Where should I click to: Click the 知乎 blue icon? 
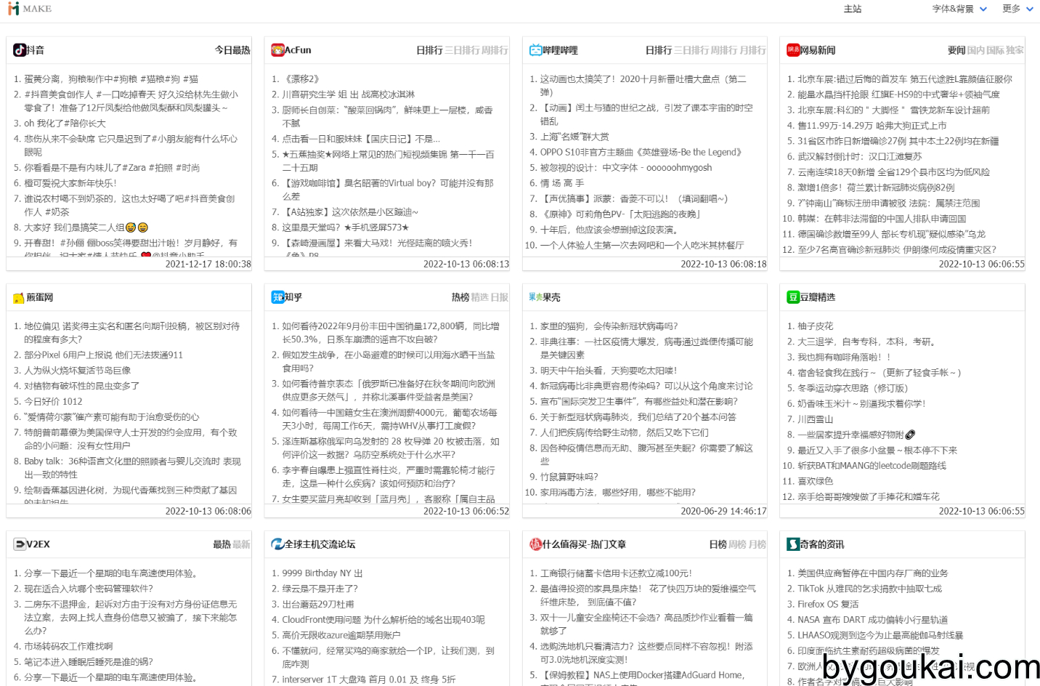point(277,297)
